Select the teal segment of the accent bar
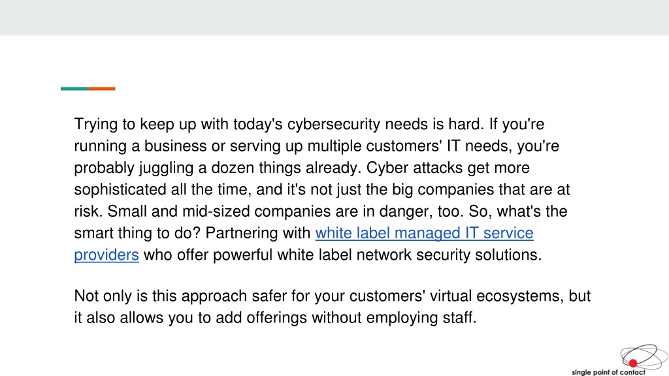The width and height of the screenshot is (669, 376). tap(74, 89)
